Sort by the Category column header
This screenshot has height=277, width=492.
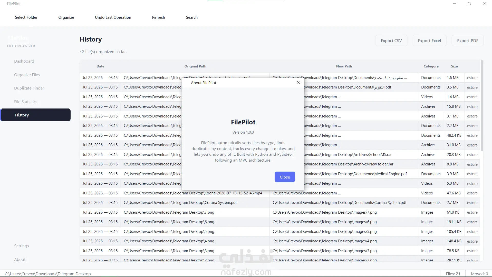(x=431, y=66)
